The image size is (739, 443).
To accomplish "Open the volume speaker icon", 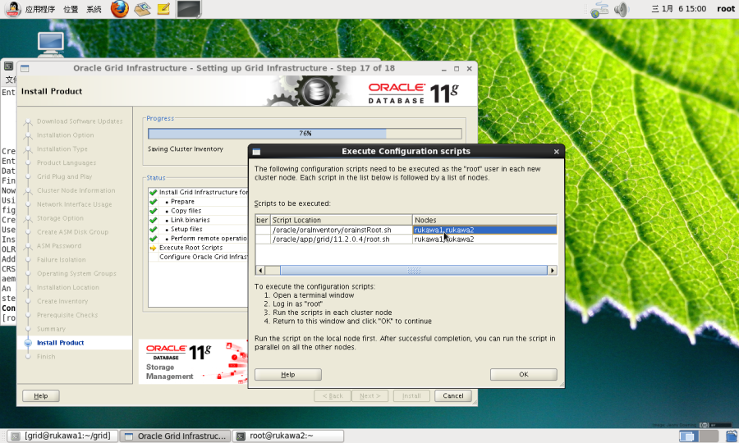I will 622,9.
